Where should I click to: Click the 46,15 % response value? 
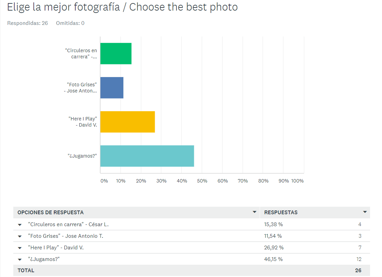point(273,259)
